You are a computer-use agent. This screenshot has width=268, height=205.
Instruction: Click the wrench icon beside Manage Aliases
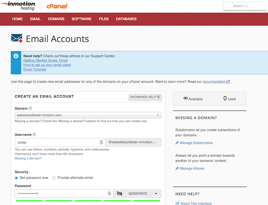(177, 168)
